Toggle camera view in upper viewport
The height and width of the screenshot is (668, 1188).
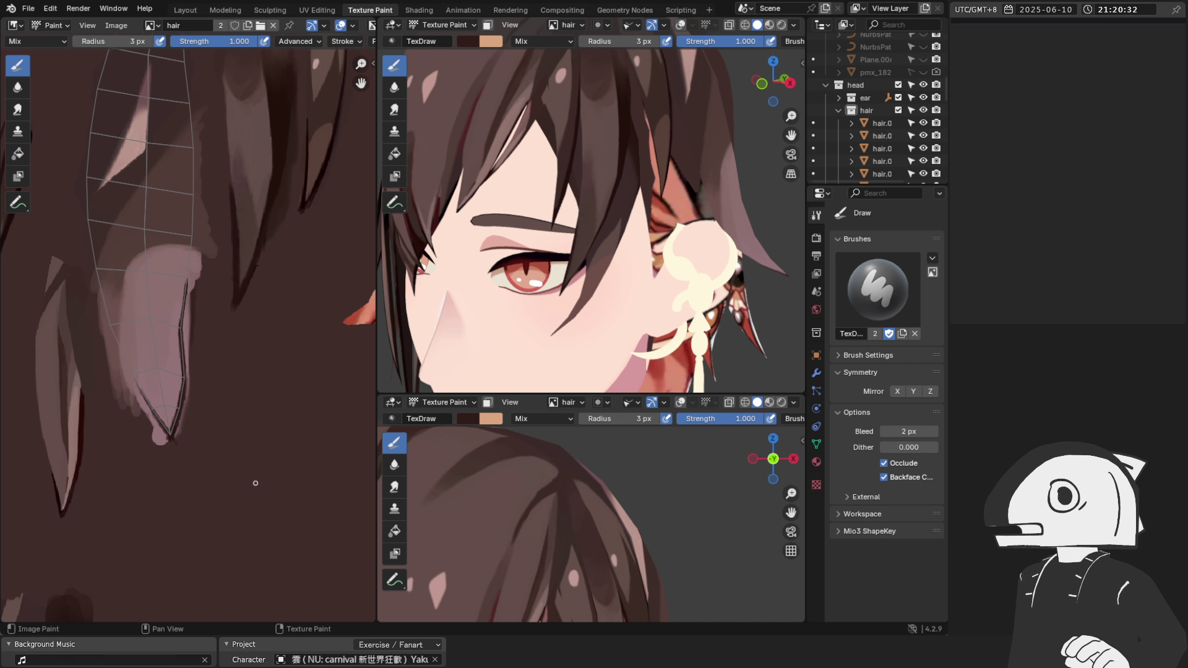tap(791, 155)
